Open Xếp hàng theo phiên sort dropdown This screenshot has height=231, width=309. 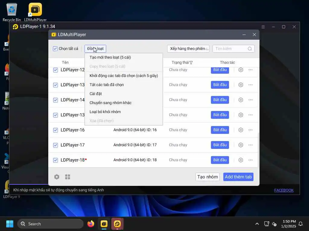click(x=188, y=49)
